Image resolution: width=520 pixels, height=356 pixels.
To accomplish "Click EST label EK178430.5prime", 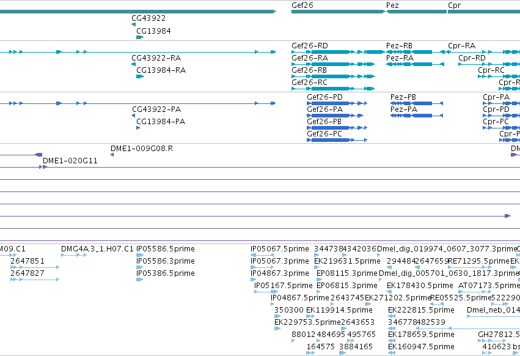I will (x=420, y=286).
